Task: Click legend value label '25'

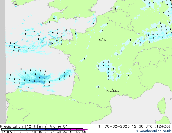Action: pyautogui.click(x=53, y=132)
